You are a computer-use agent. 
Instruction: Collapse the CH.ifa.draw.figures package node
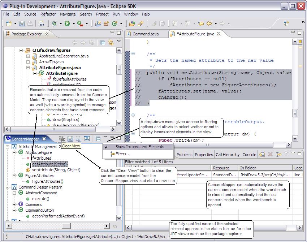pos(21,50)
